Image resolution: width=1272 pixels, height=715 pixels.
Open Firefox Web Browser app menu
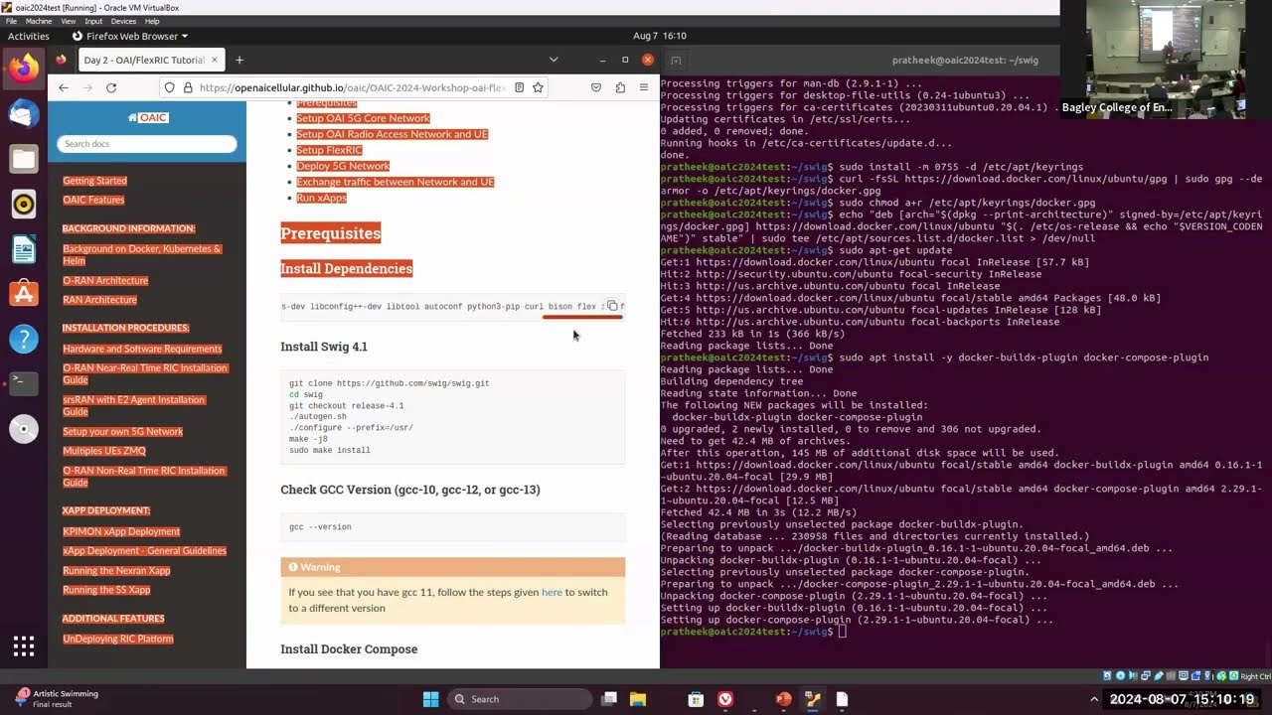click(x=130, y=36)
